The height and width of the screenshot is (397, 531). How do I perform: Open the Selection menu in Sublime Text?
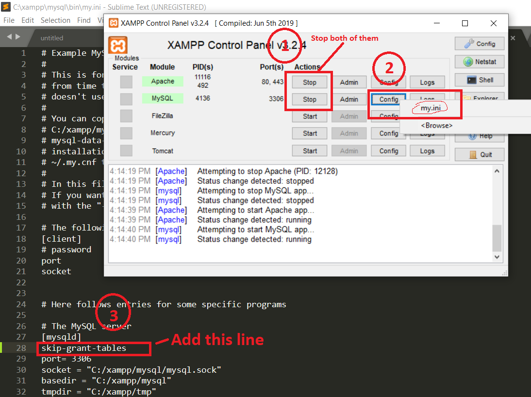click(x=55, y=20)
